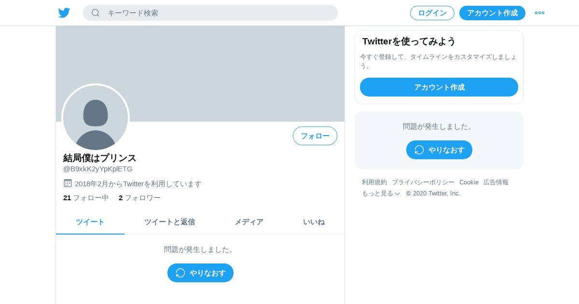
Task: Expand もっと見る in footer
Action: click(x=381, y=193)
